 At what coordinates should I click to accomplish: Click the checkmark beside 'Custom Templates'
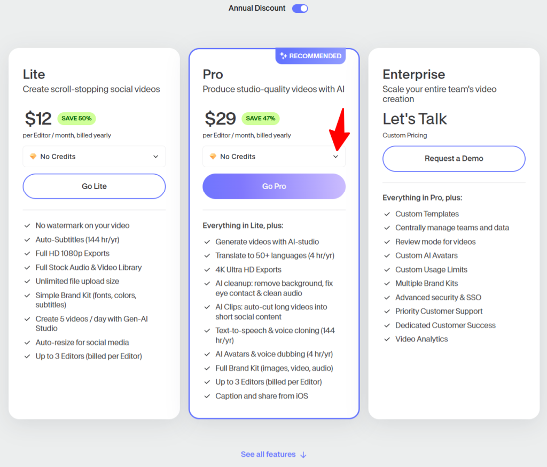tap(387, 214)
